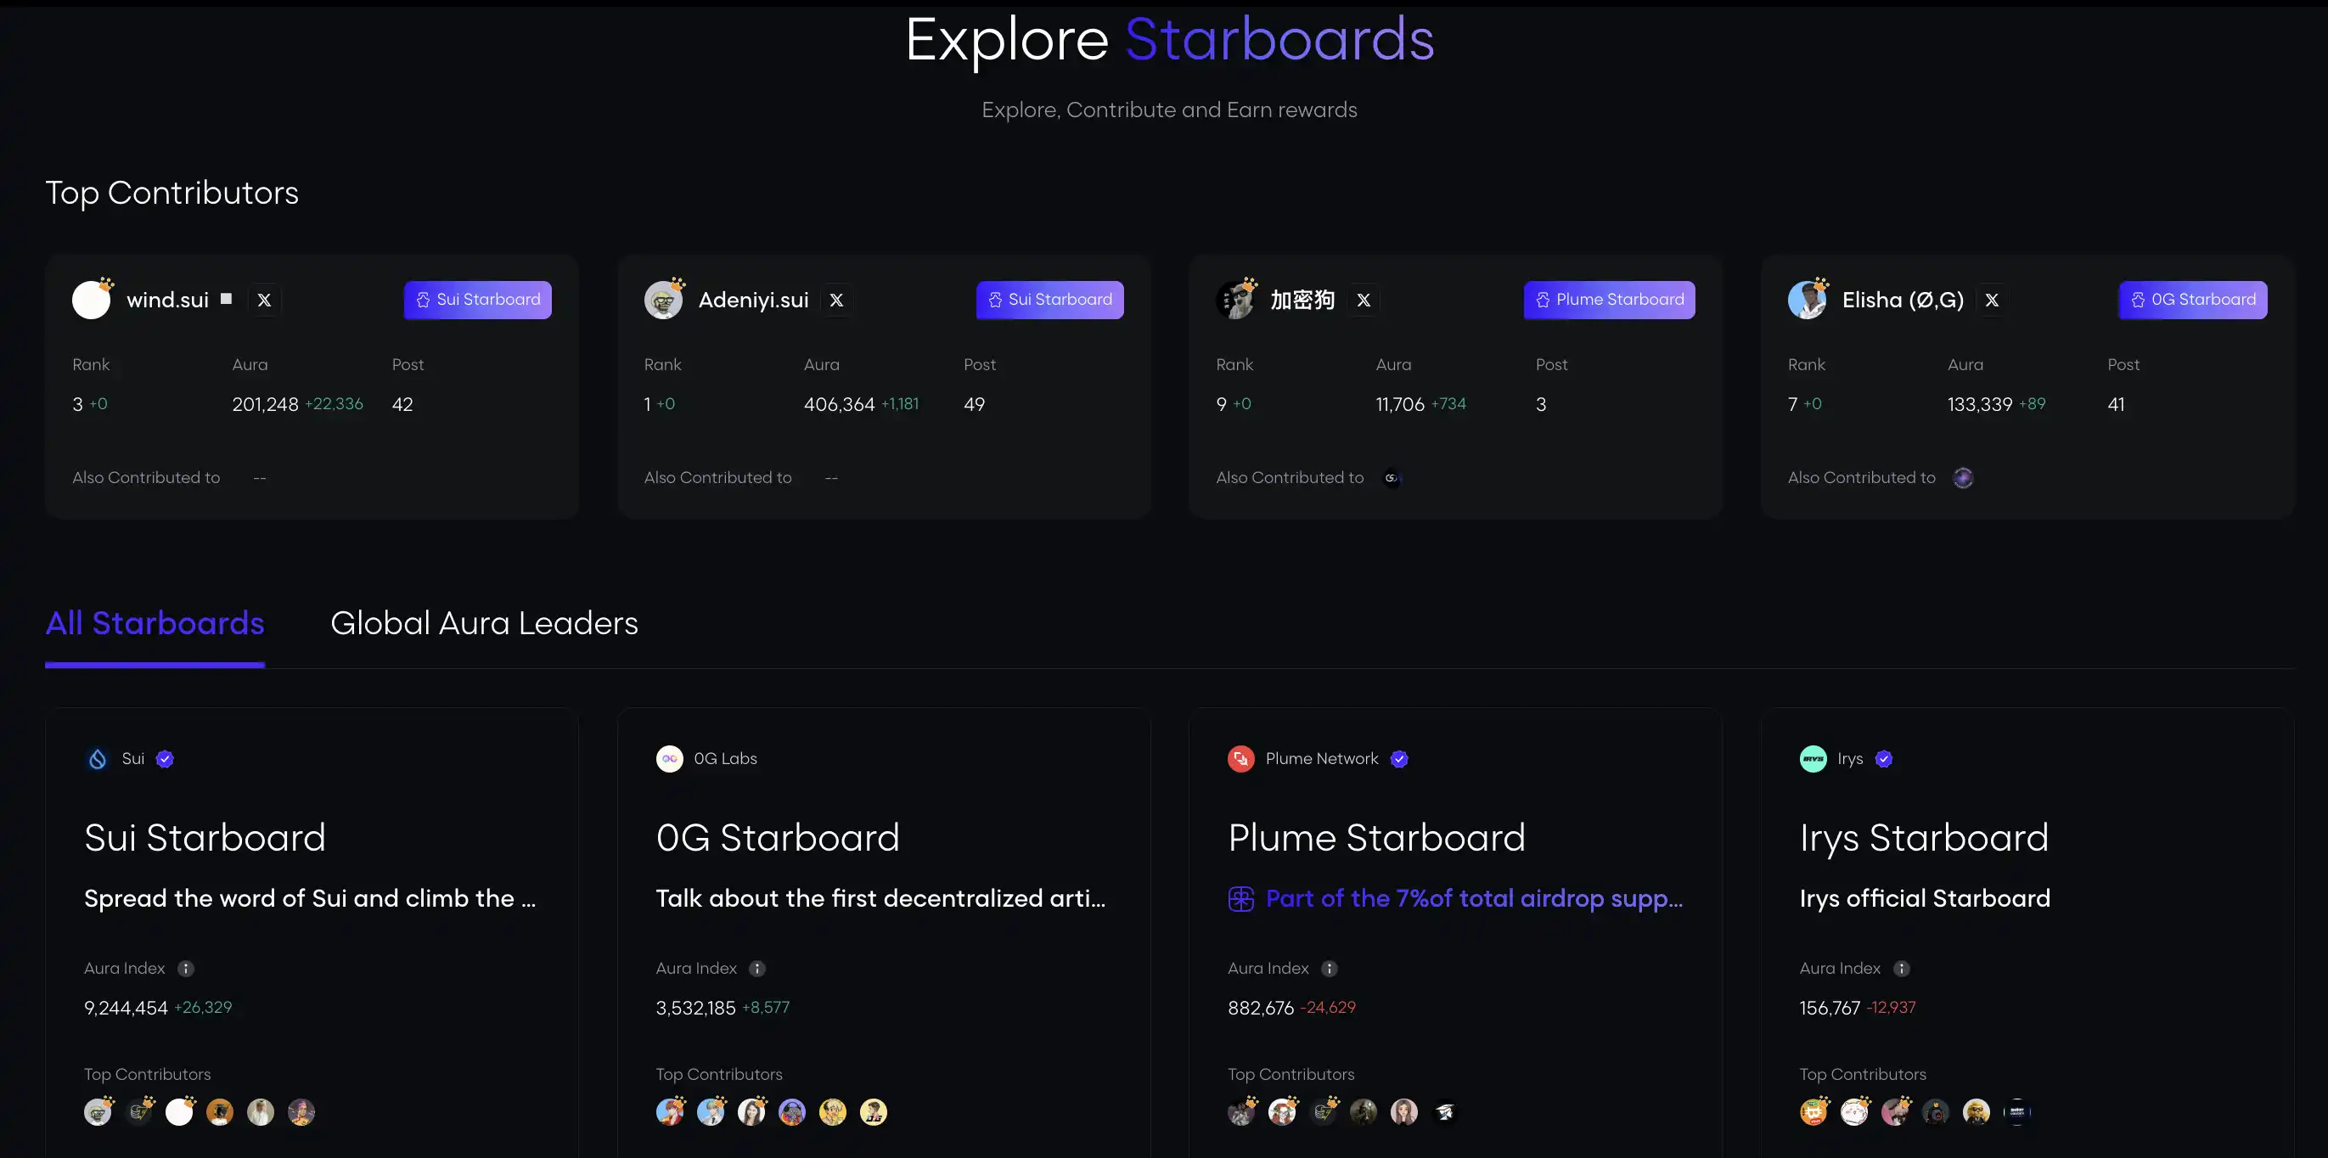Click Aura Index value 156,767
Screen dimensions: 2328x1158
tap(1829, 1008)
